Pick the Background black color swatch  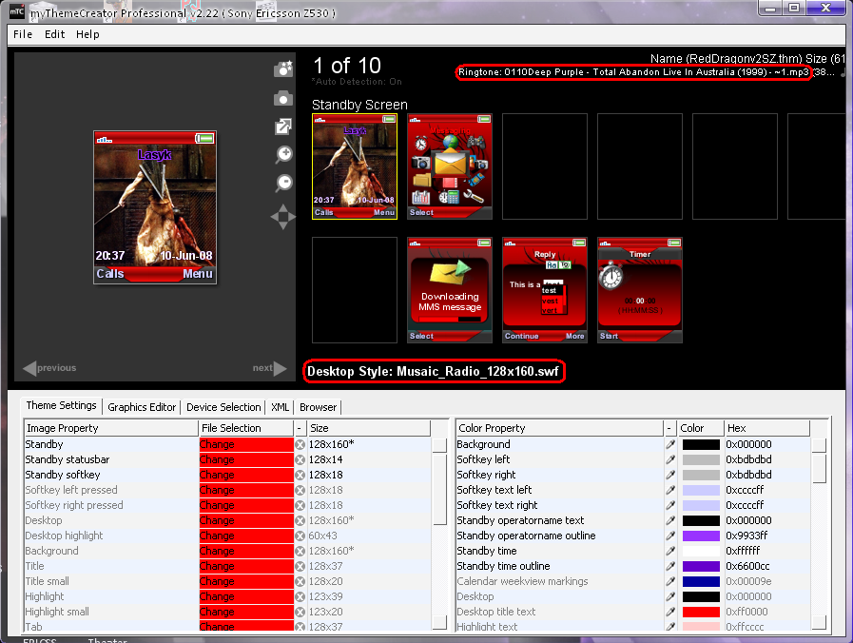point(701,444)
